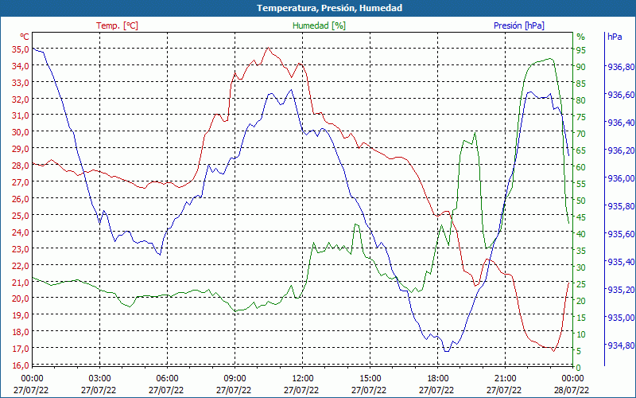The height and width of the screenshot is (398, 636).
Task: Click the '50' humidity axis value
Action: (x=581, y=201)
